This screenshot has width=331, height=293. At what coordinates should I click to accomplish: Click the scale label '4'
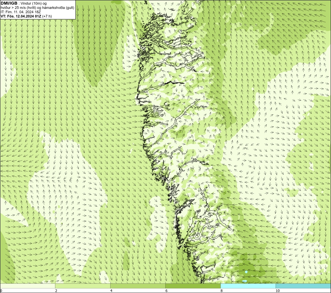pos(111,291)
